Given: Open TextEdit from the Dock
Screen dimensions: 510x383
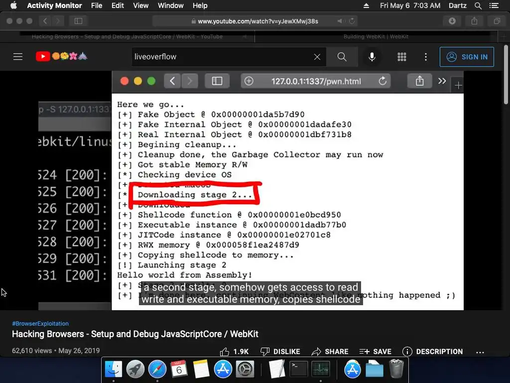Looking at the screenshot, I should click(277, 370).
